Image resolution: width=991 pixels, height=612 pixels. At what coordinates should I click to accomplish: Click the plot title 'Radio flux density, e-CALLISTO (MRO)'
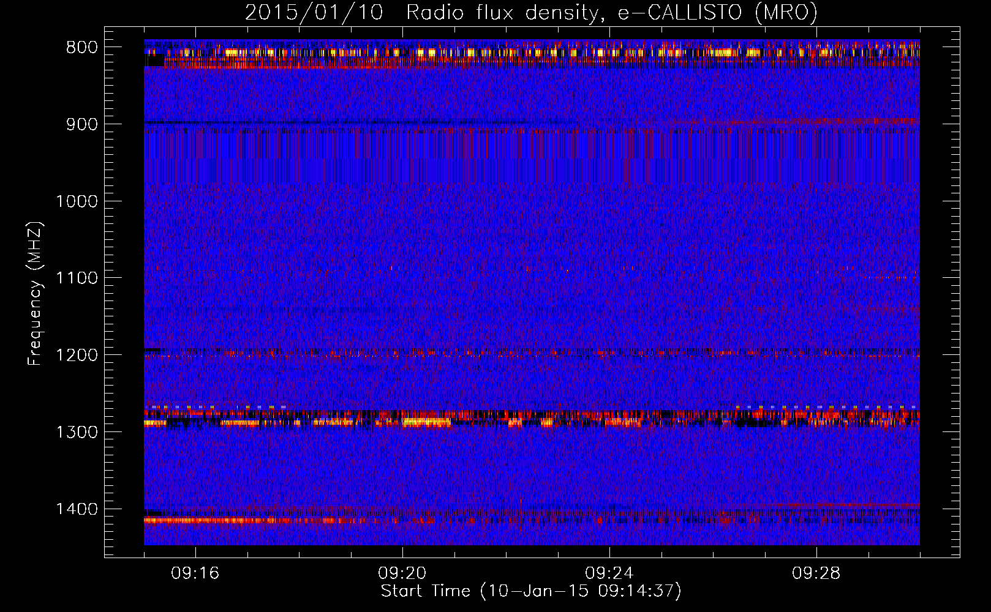pos(612,12)
